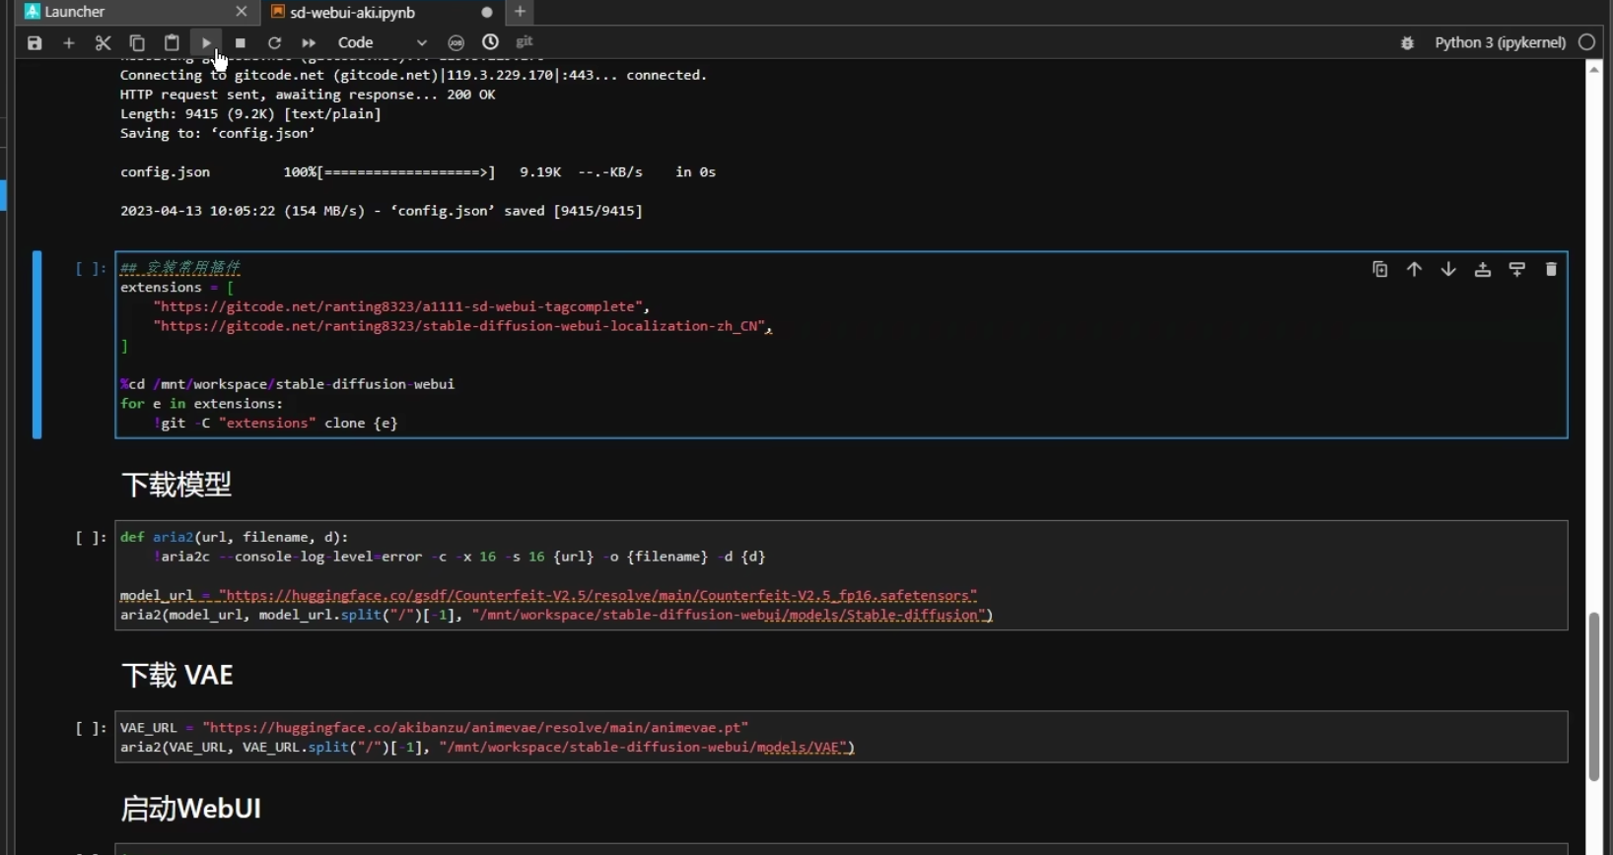Run the selected cell with the play button

(206, 43)
